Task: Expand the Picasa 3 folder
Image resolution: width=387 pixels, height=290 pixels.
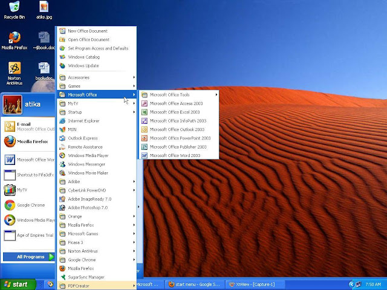Action: pyautogui.click(x=97, y=242)
